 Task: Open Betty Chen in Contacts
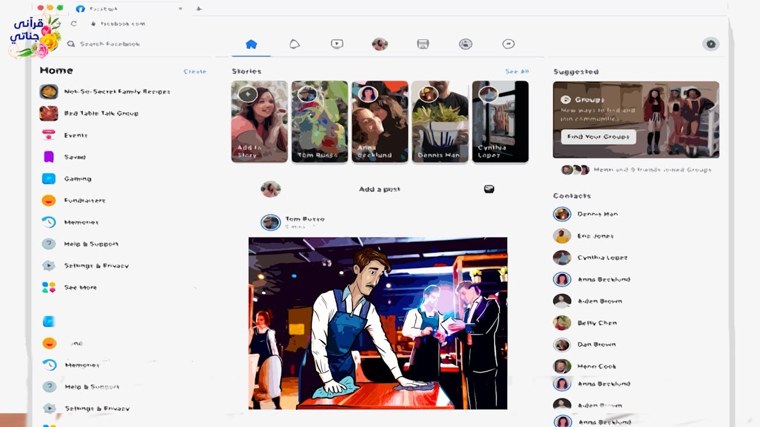point(585,323)
